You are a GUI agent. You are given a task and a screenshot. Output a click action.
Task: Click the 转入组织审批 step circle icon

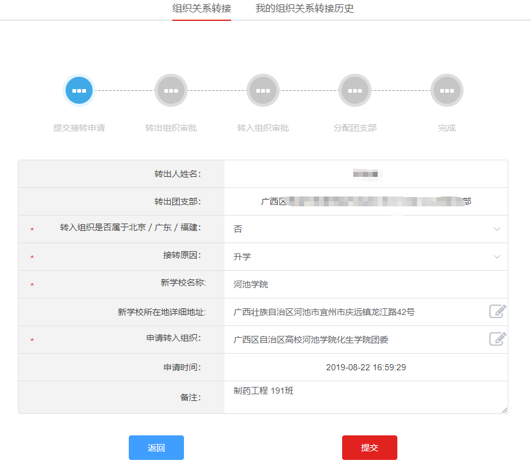(263, 90)
